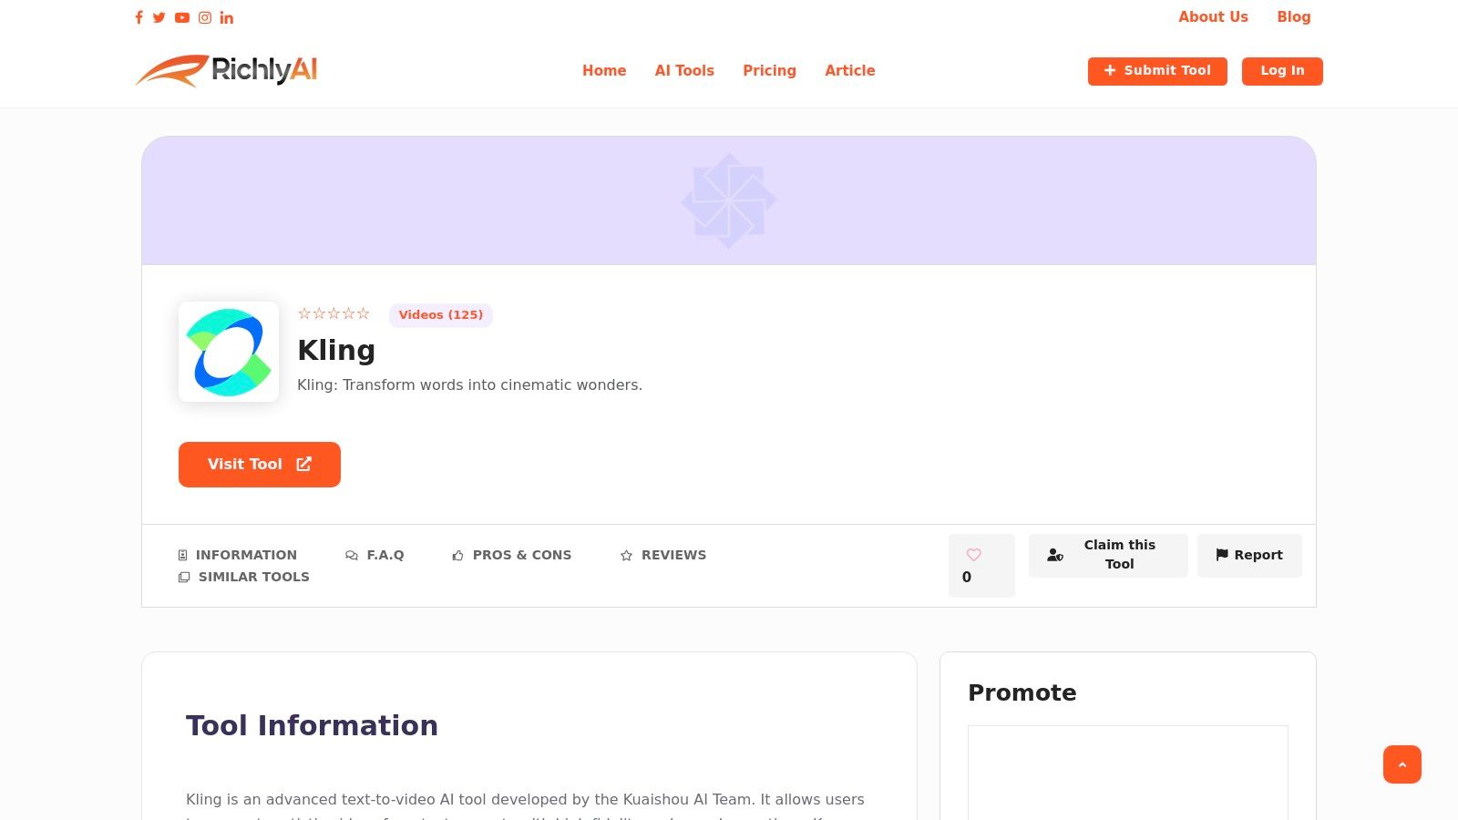Go to the About Us page
The width and height of the screenshot is (1458, 820).
click(1213, 17)
